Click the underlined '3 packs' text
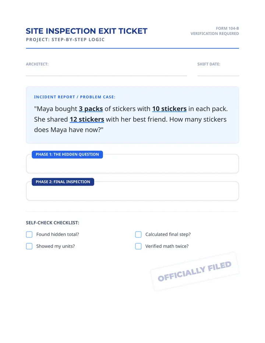The height and width of the screenshot is (343, 265). click(x=91, y=109)
